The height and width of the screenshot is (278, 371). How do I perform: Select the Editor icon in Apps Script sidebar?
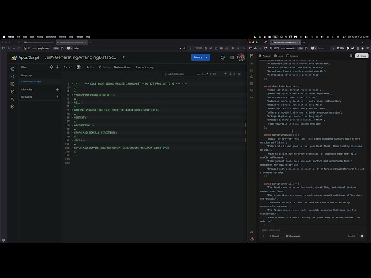(13, 76)
